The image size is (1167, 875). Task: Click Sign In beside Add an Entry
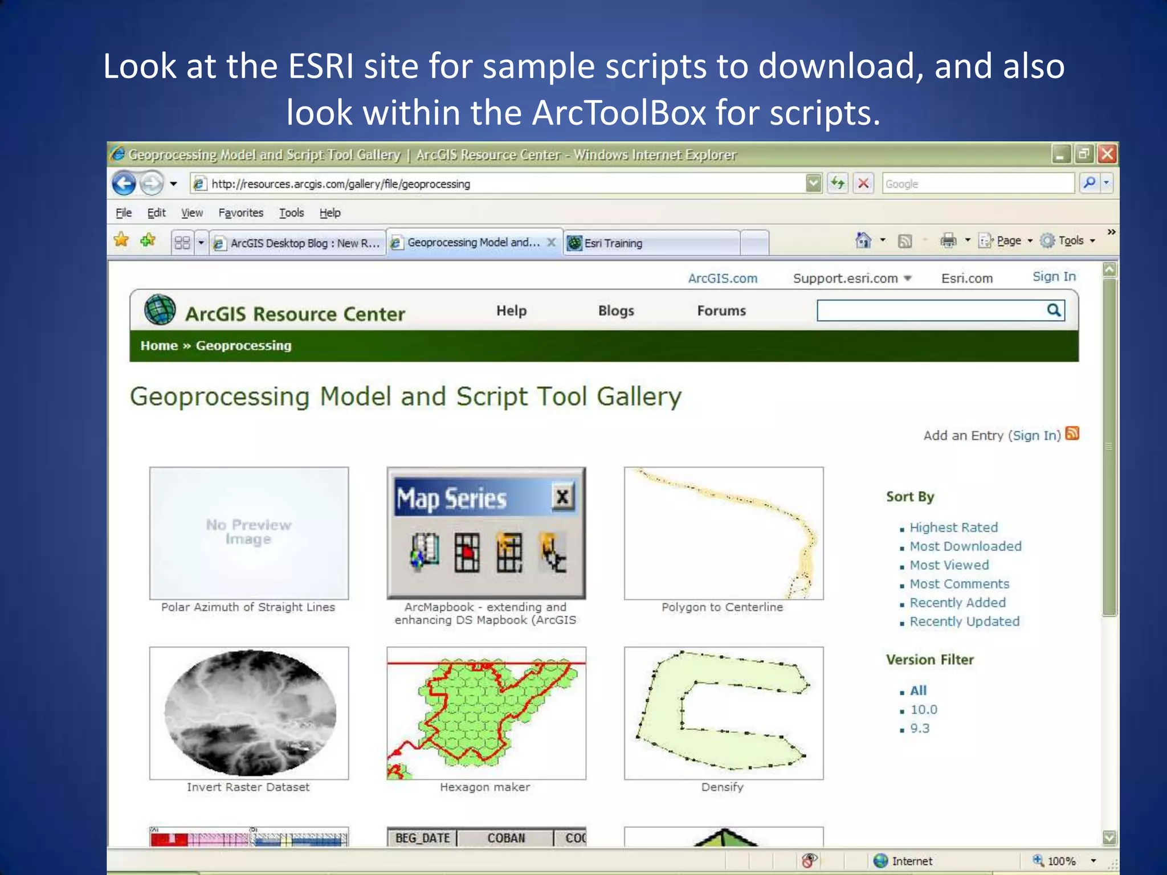click(x=1034, y=435)
